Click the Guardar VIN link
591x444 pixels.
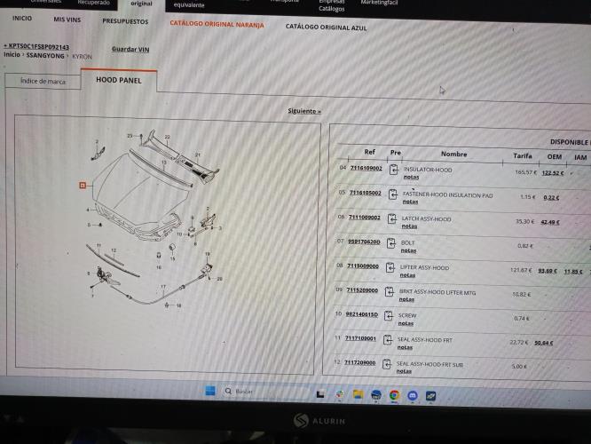tap(130, 49)
